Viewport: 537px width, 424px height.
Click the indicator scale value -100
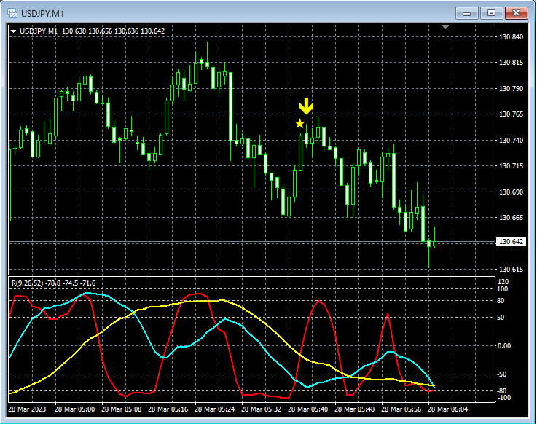[503, 398]
